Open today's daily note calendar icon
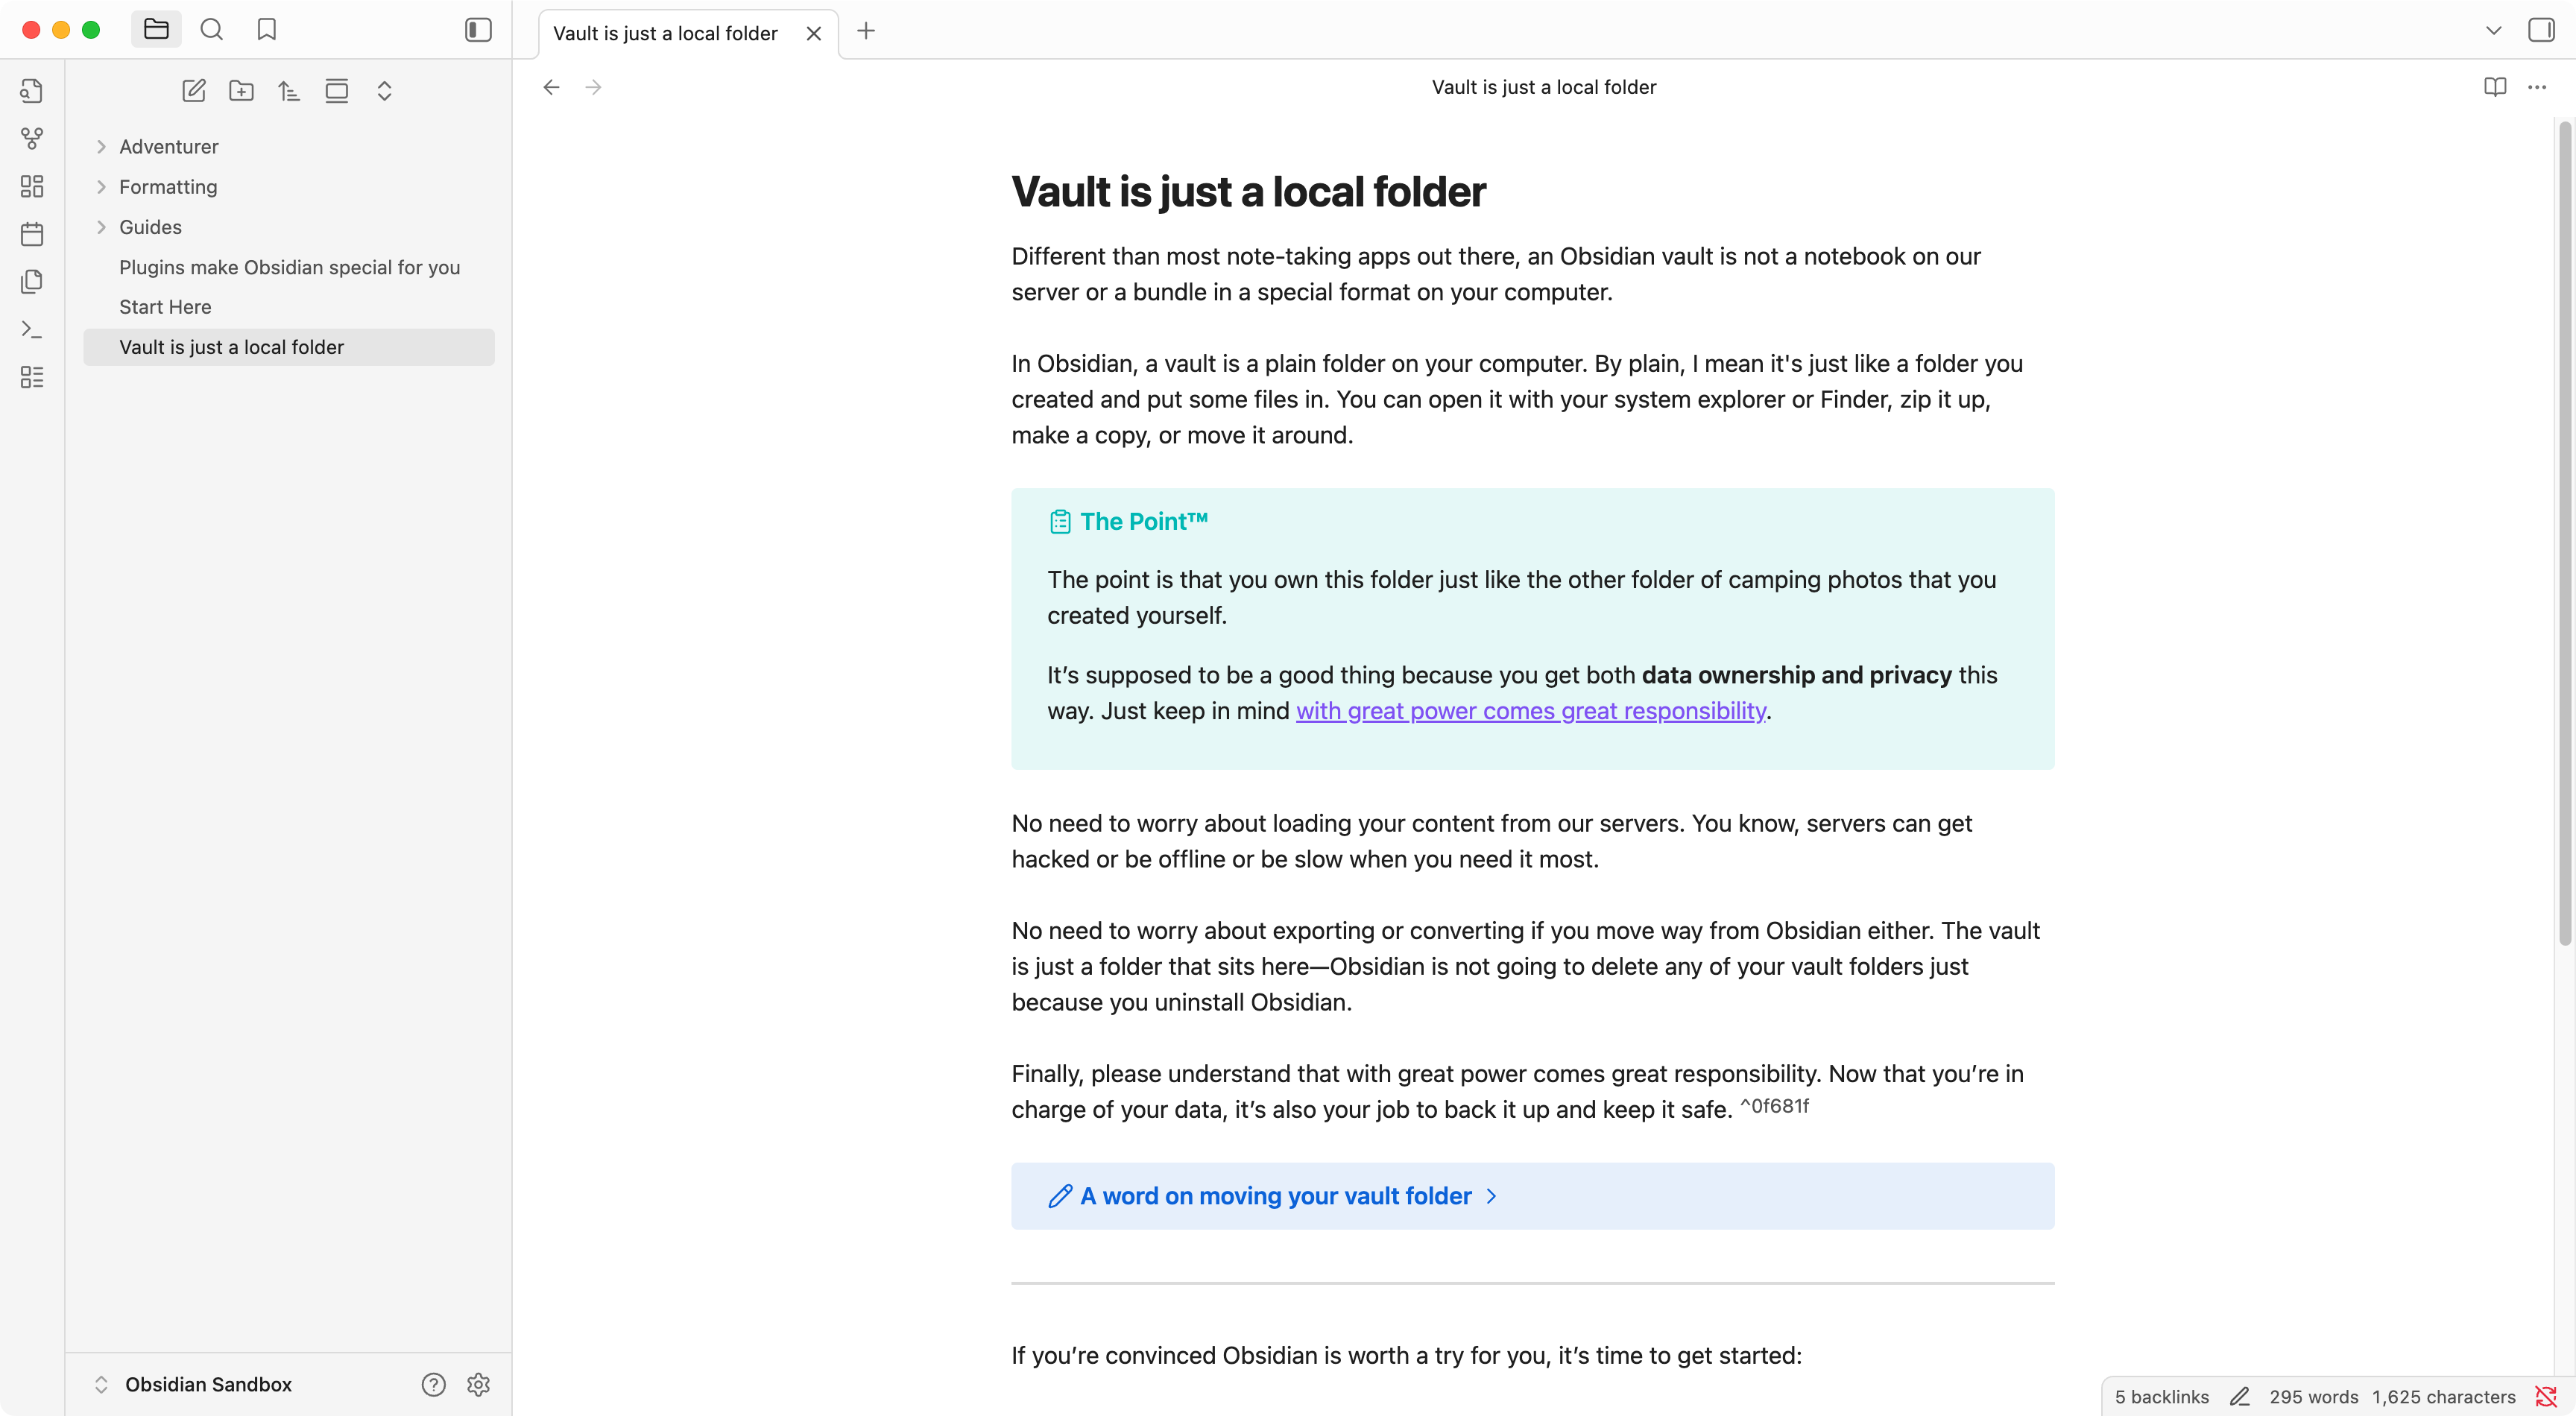This screenshot has width=2576, height=1416. 32,234
